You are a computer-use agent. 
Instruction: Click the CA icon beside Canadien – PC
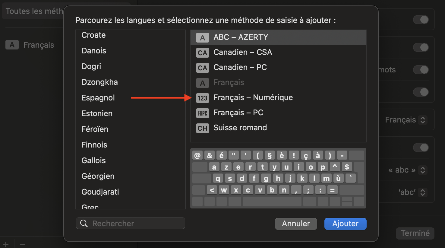[x=202, y=68]
